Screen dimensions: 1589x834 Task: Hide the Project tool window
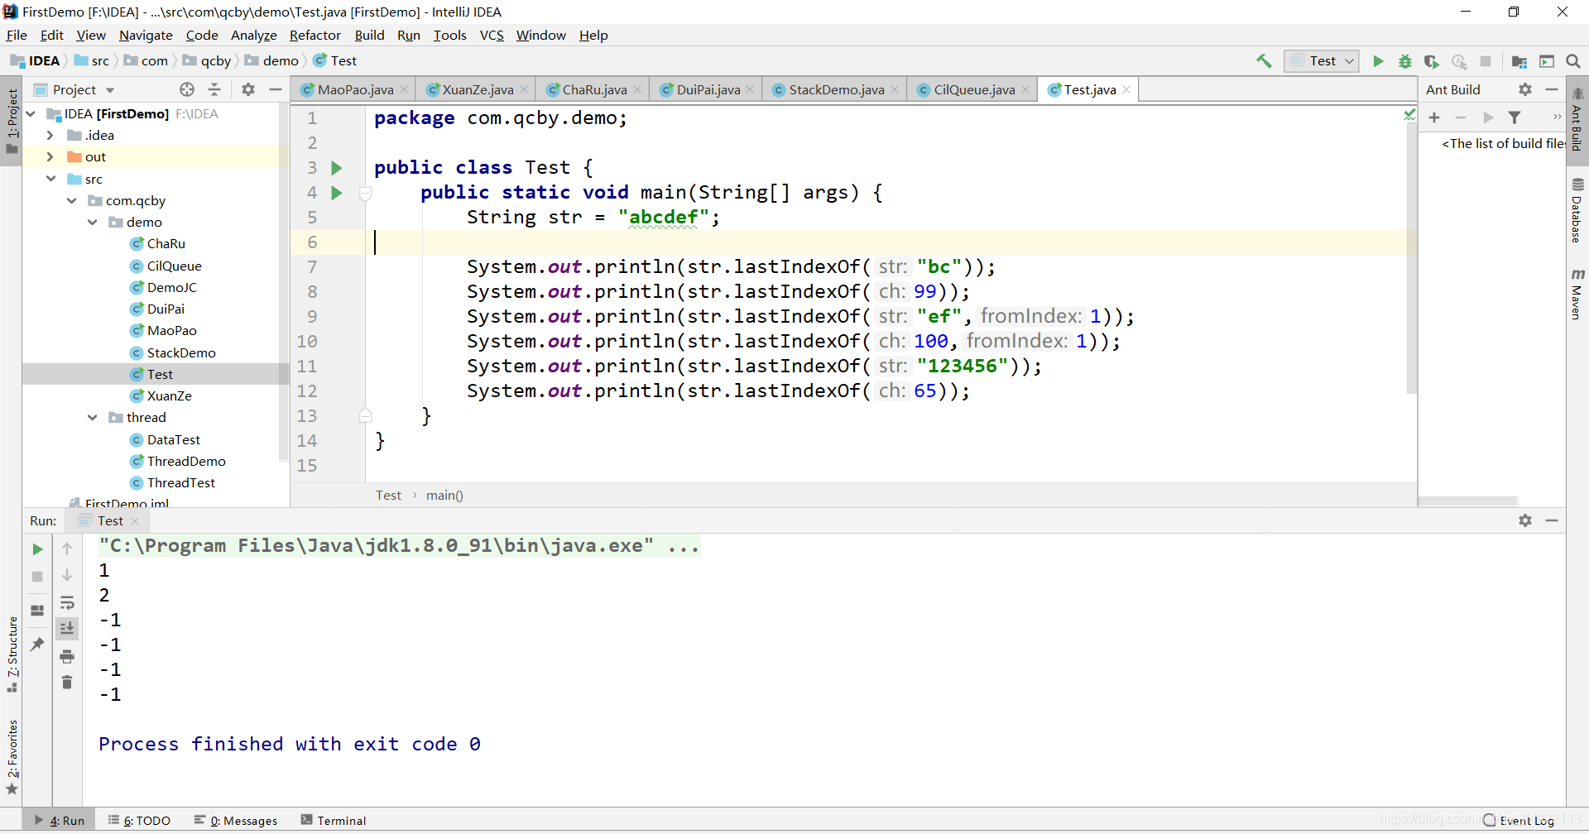(276, 89)
